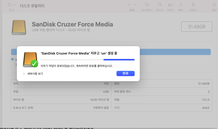Open the 파티션 partition pie icon
This screenshot has height=129, width=218.
[159, 5]
